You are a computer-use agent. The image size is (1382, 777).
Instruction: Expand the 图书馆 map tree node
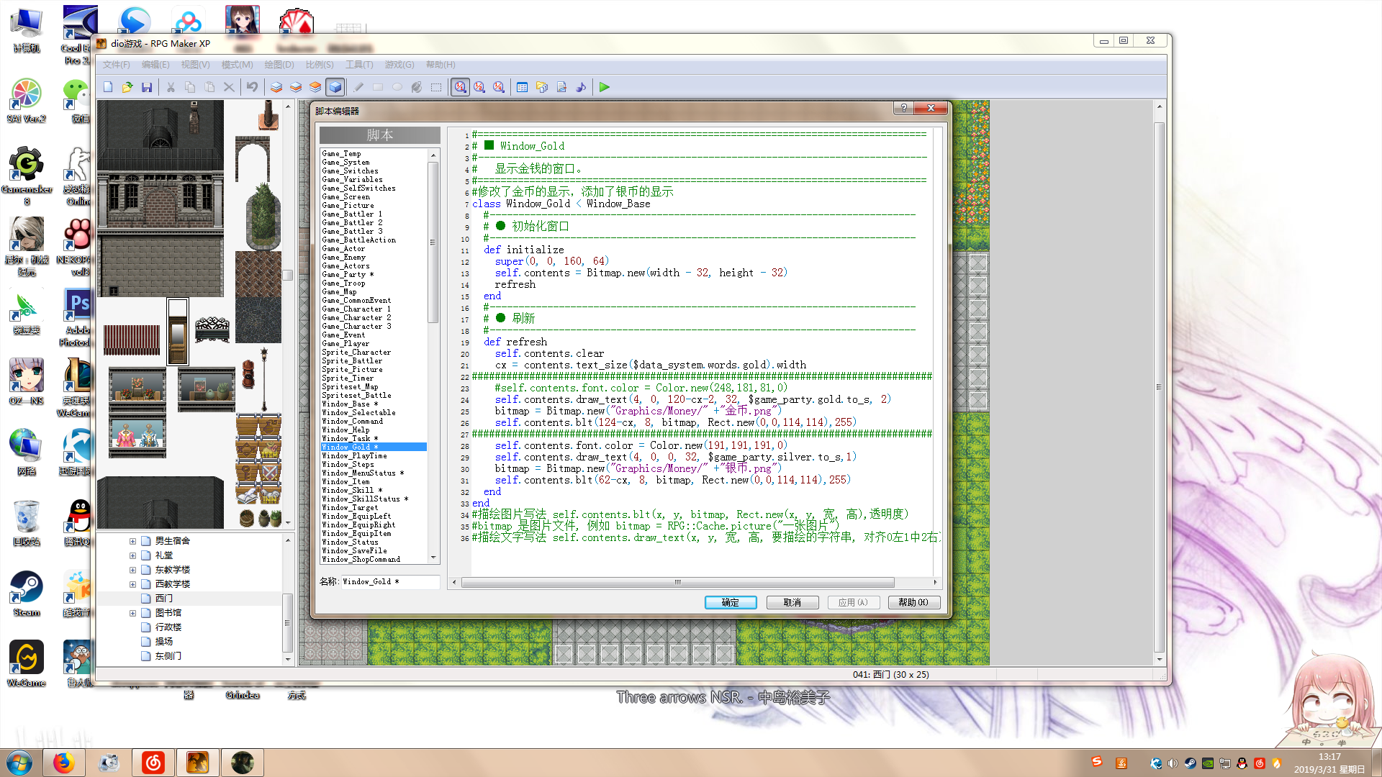(132, 613)
